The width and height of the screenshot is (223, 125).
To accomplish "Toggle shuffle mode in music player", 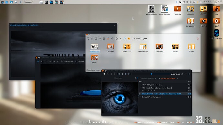I will tap(186, 74).
